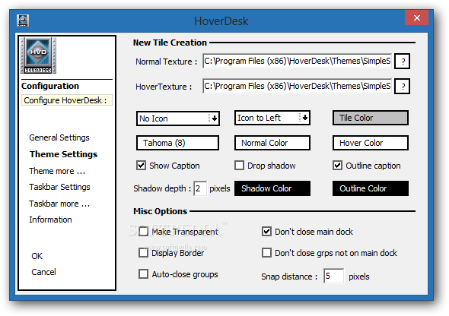Select Theme Settings in sidebar

[x=64, y=154]
